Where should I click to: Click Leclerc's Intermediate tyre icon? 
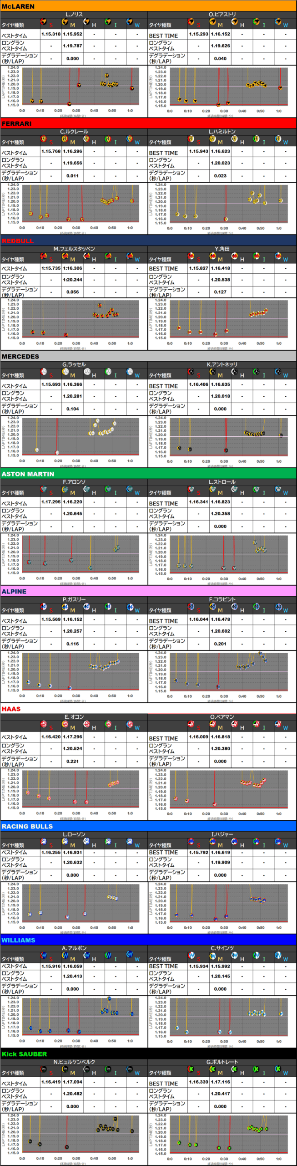tap(108, 139)
